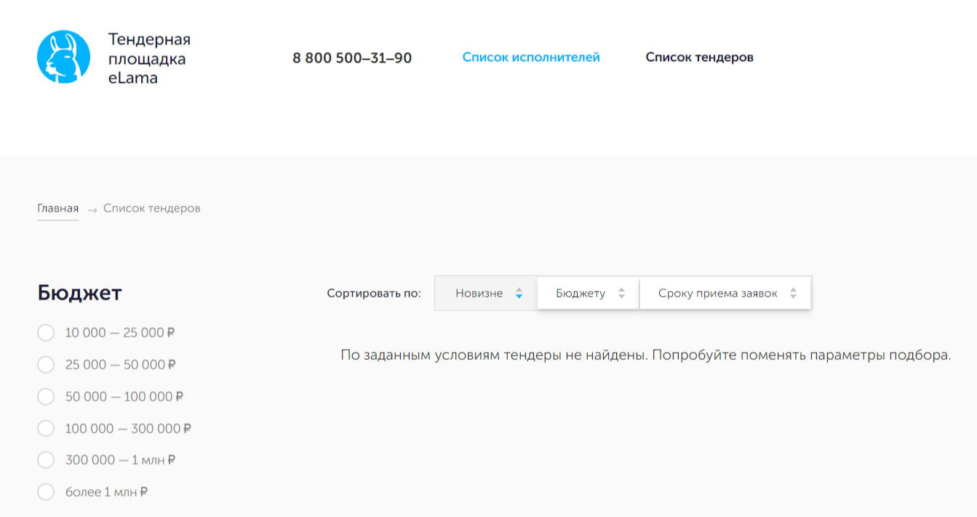Image resolution: width=977 pixels, height=517 pixels.
Task: Enable the 50 000 — 100 000 ₽ filter
Action: 46,396
